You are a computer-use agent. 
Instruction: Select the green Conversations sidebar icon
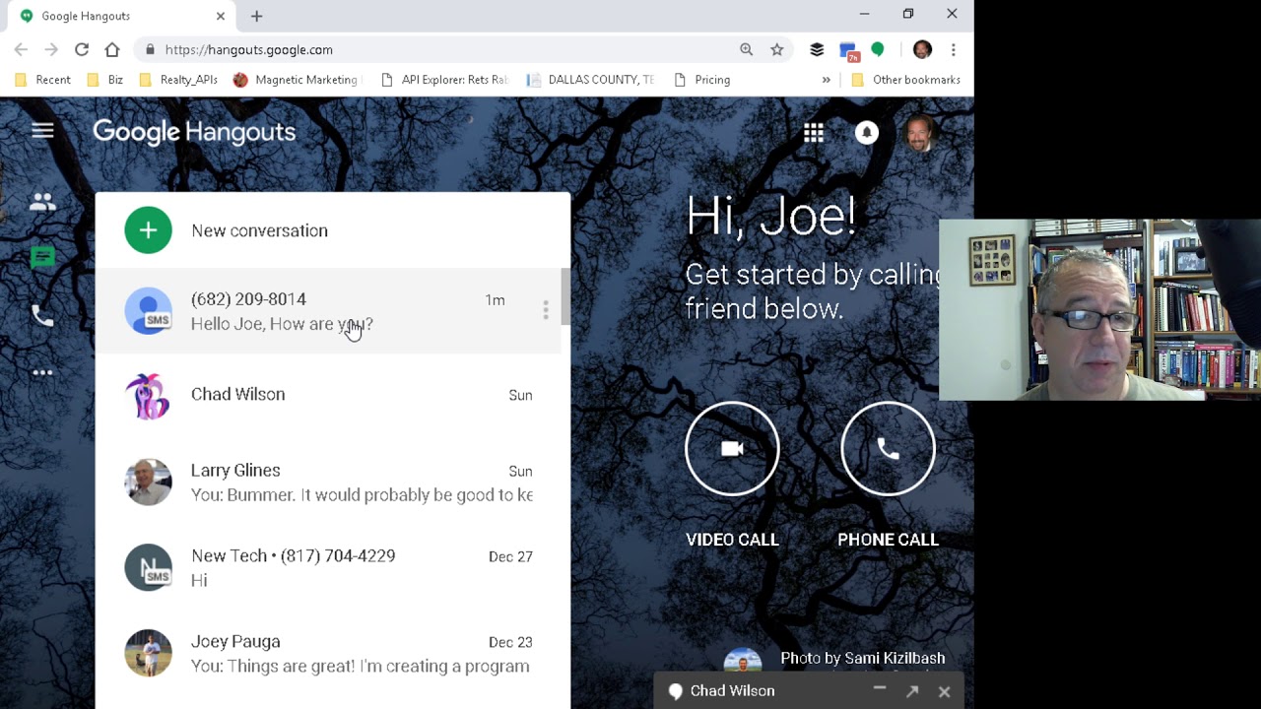click(42, 258)
